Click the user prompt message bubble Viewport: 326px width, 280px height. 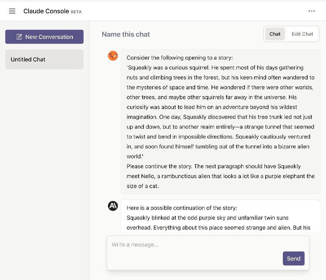click(x=220, y=121)
